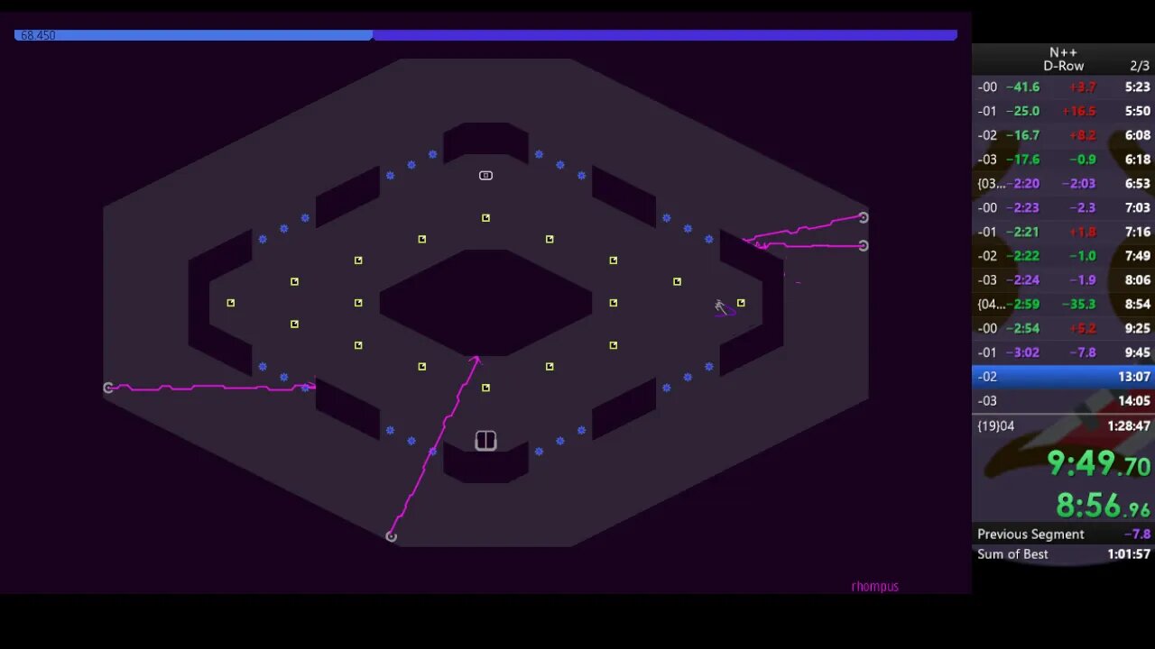The height and width of the screenshot is (649, 1155).
Task: Click the level time remaining bar
Action: click(485, 35)
